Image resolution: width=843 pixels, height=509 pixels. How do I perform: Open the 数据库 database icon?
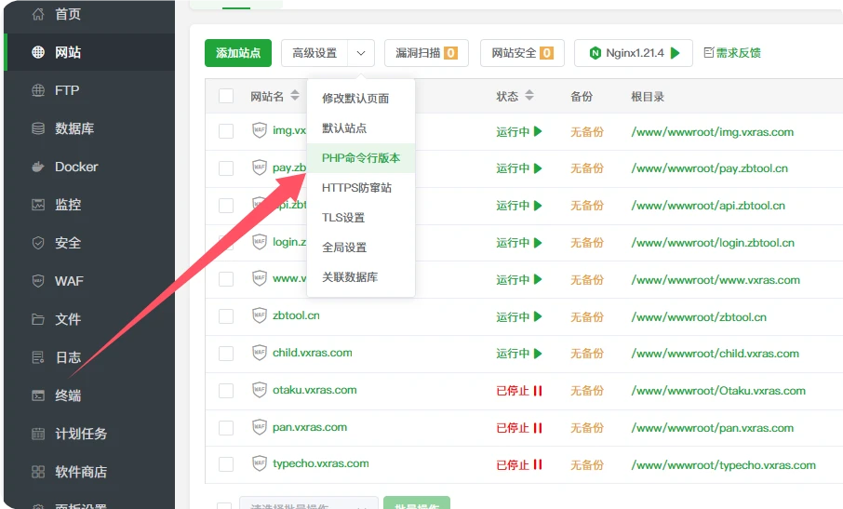(38, 128)
